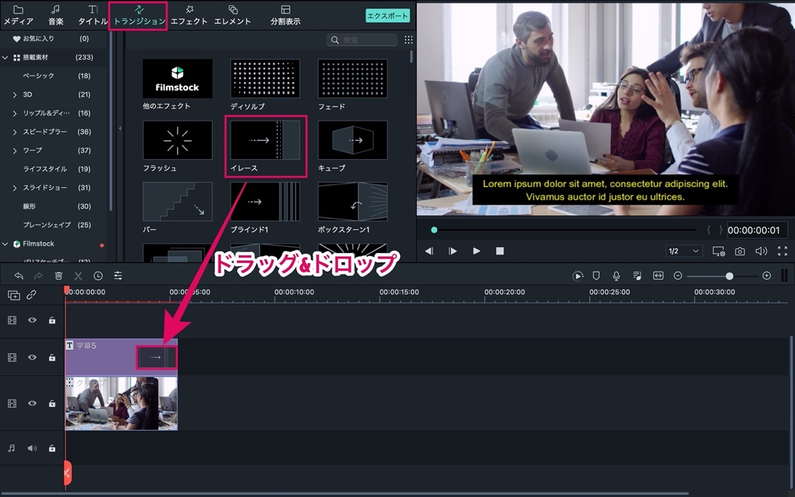Click the エクスポート export button
This screenshot has width=795, height=497.
[x=388, y=15]
